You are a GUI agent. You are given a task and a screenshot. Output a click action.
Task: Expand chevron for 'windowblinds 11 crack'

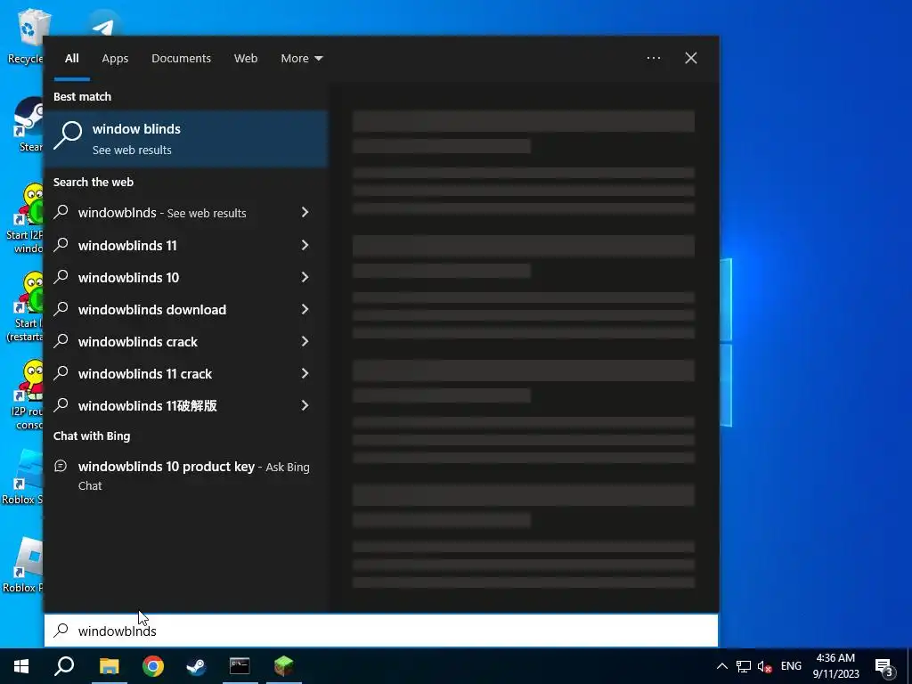[305, 373]
